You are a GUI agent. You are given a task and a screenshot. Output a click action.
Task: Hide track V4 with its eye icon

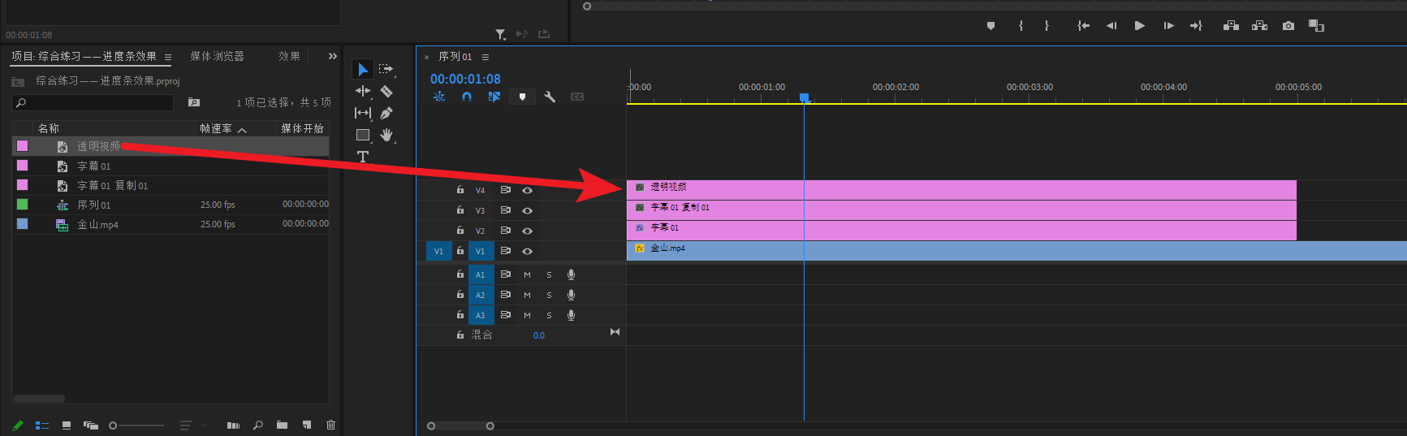(527, 190)
